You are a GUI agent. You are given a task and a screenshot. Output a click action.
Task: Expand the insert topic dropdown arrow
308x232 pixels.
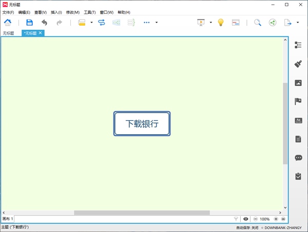(x=91, y=23)
